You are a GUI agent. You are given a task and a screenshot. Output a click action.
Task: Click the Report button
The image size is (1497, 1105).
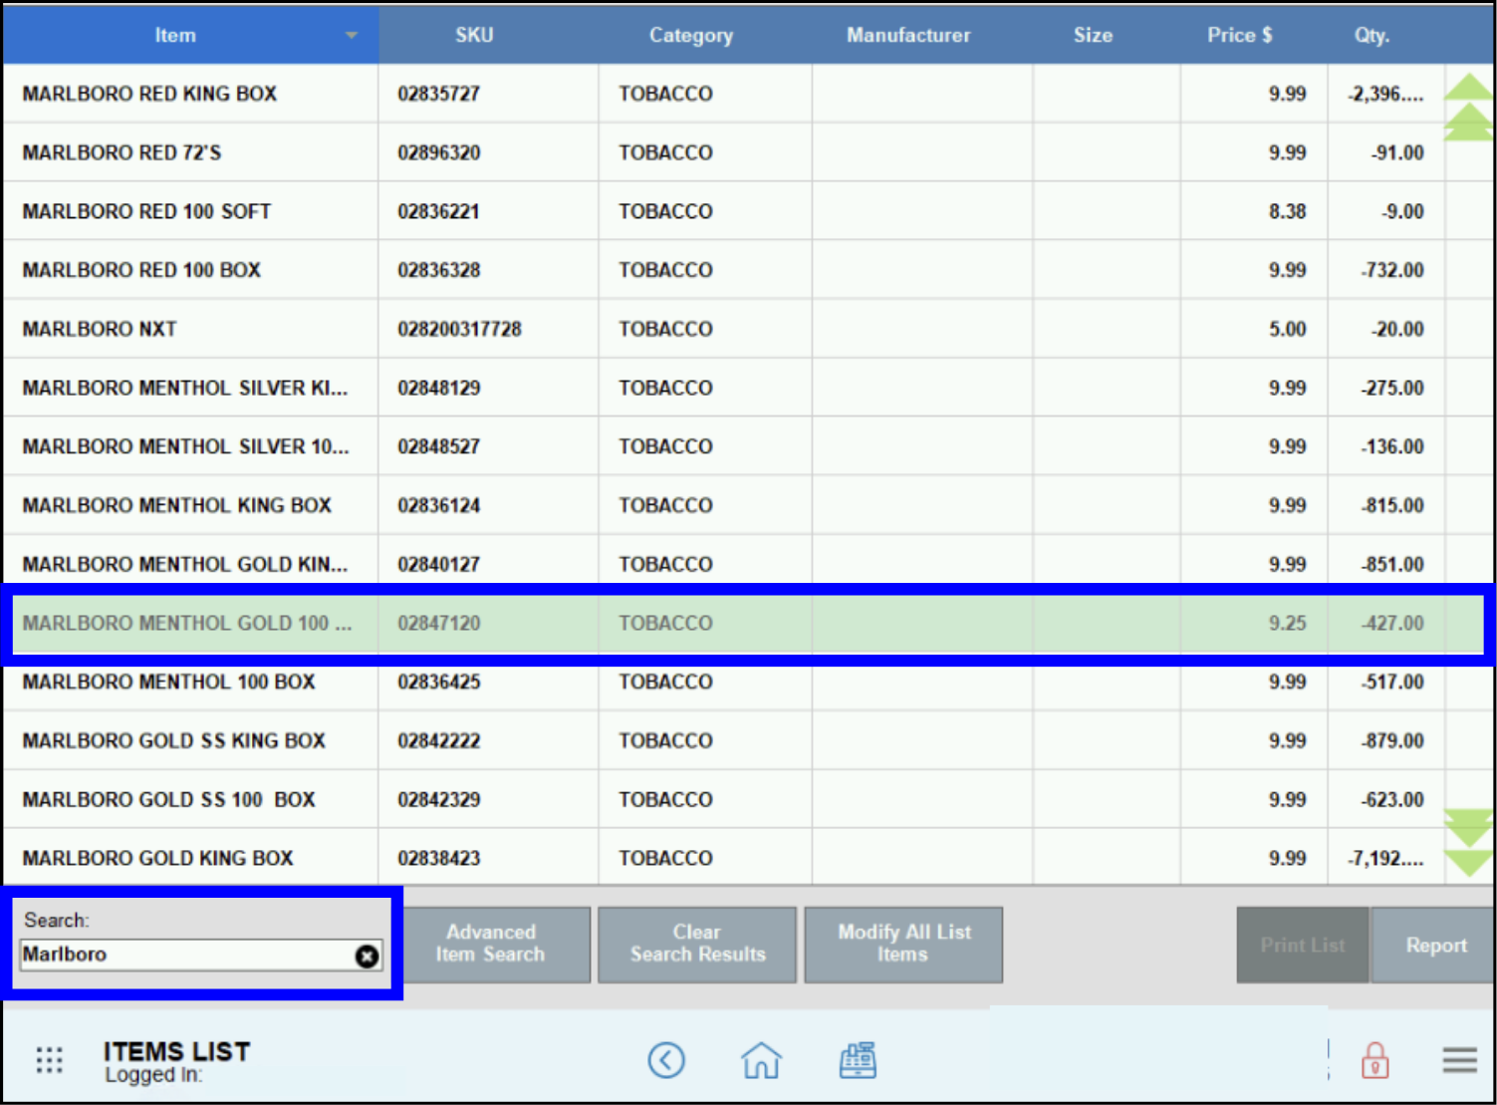pyautogui.click(x=1433, y=945)
